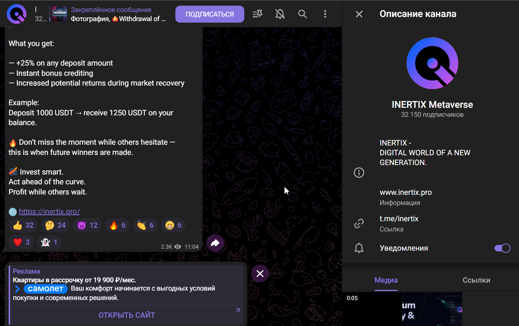Image resolution: width=519 pixels, height=326 pixels.
Task: Click the 32 150 подписчиков subscriber count
Action: (x=432, y=115)
